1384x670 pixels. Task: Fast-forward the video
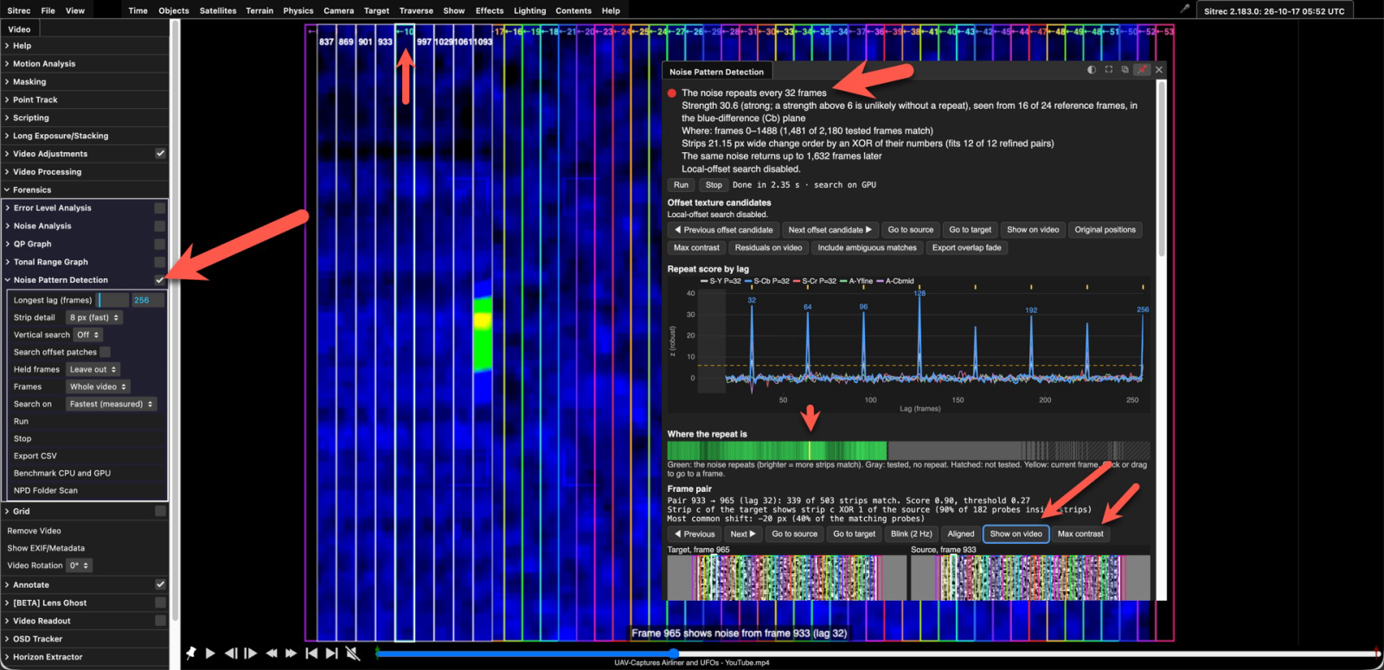[x=292, y=654]
